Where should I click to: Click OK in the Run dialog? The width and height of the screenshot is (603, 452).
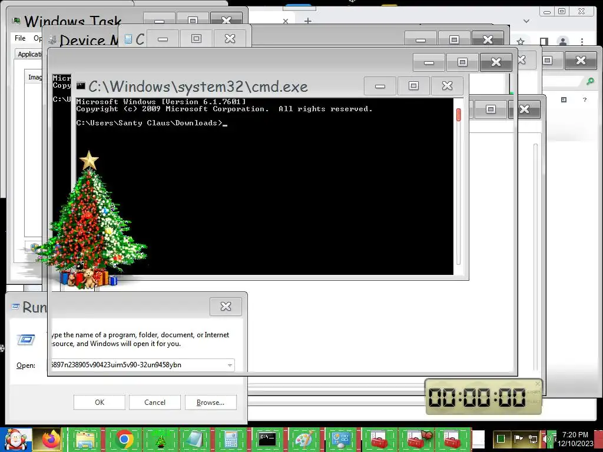click(99, 403)
